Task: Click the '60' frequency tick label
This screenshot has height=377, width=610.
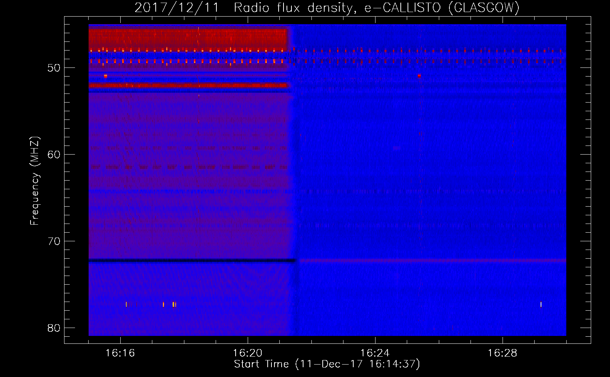Action: pos(54,155)
